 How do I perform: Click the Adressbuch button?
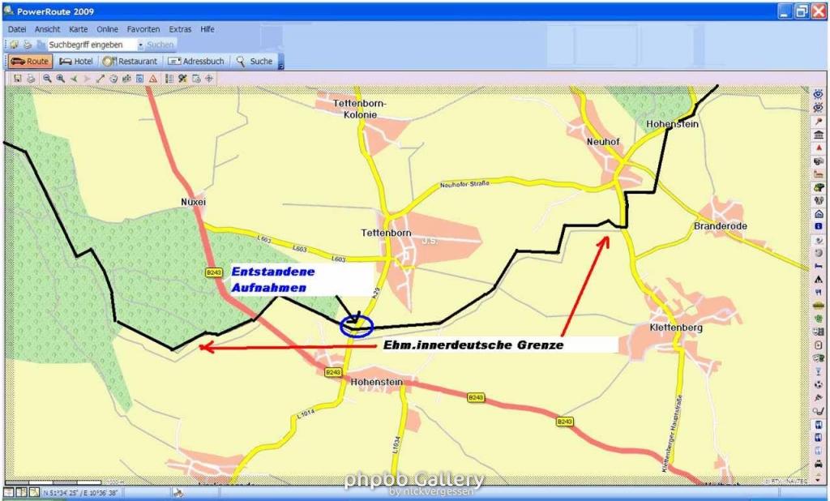[x=196, y=62]
